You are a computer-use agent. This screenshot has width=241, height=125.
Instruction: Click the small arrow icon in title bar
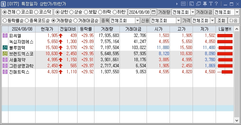tap(177, 4)
